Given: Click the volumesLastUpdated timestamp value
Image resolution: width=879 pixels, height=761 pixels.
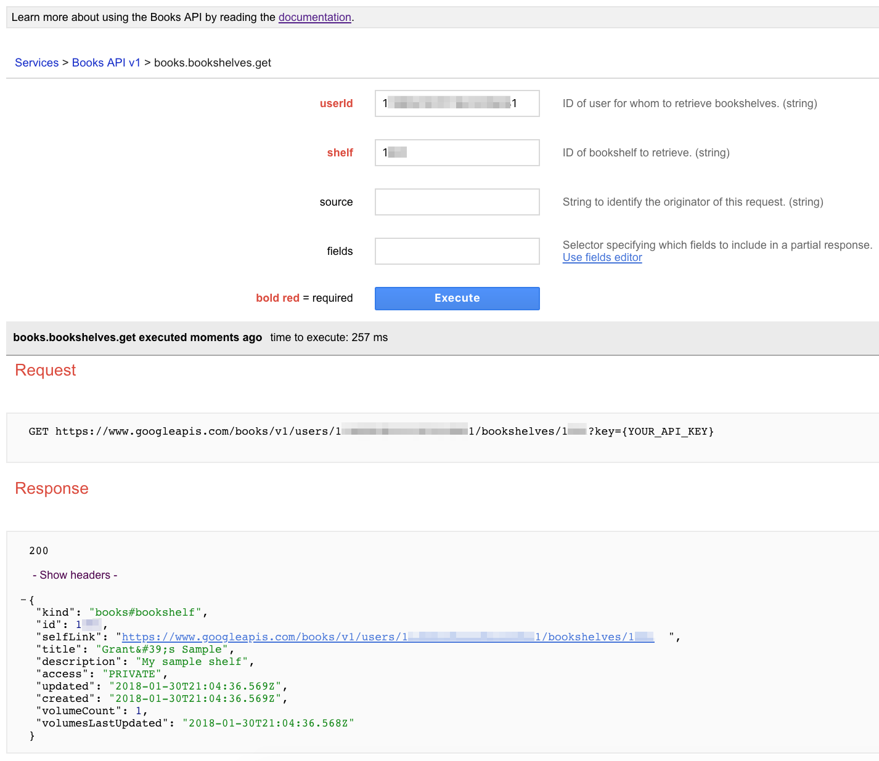Looking at the screenshot, I should click(268, 723).
